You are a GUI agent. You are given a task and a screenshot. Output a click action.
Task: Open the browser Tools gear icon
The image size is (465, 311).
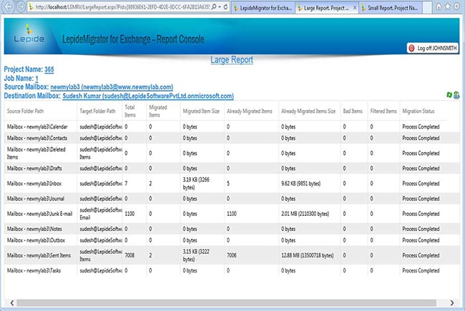tap(456, 7)
